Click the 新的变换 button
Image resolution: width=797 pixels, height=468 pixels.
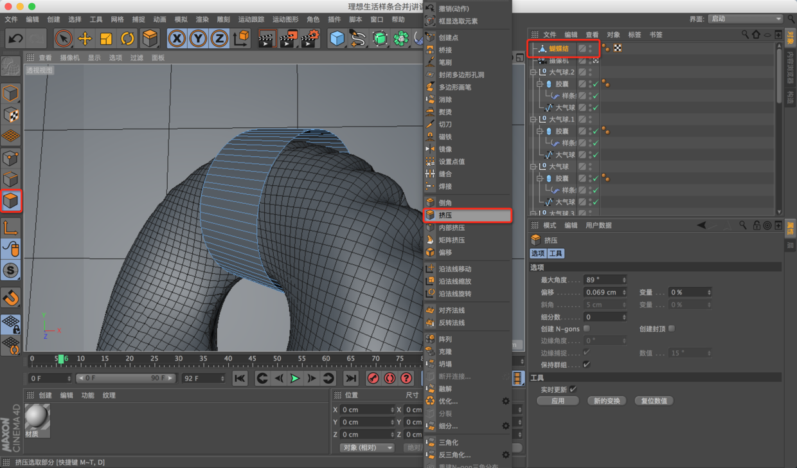(x=606, y=401)
